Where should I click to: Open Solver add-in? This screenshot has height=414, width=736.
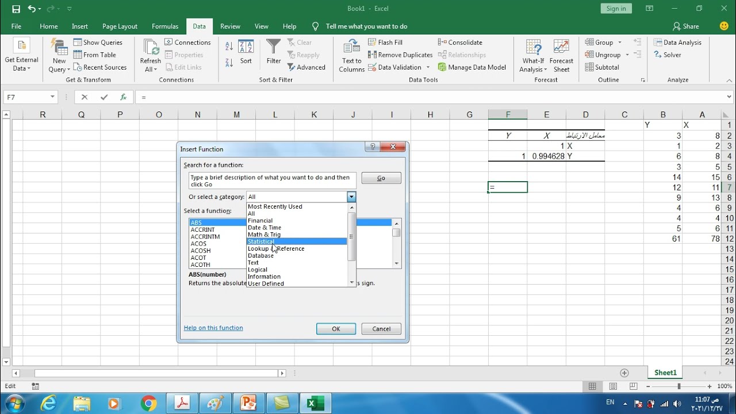[668, 55]
